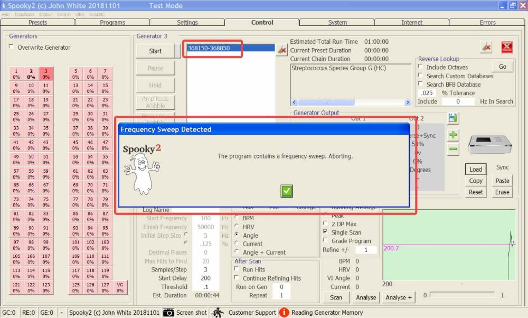This screenshot has height=318, width=528.
Task: Click the Include Hz In Search field
Action: (x=458, y=101)
